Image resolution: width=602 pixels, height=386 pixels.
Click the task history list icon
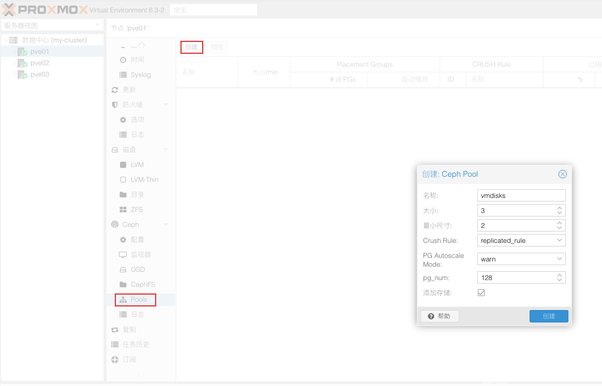tap(115, 345)
